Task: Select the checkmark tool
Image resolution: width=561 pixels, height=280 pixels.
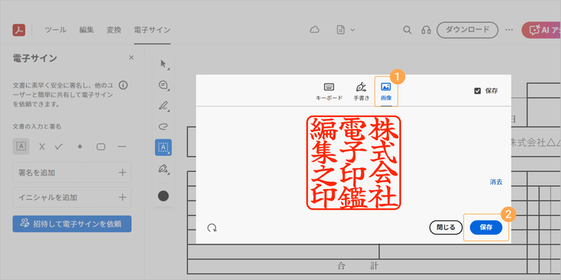Action: point(59,146)
